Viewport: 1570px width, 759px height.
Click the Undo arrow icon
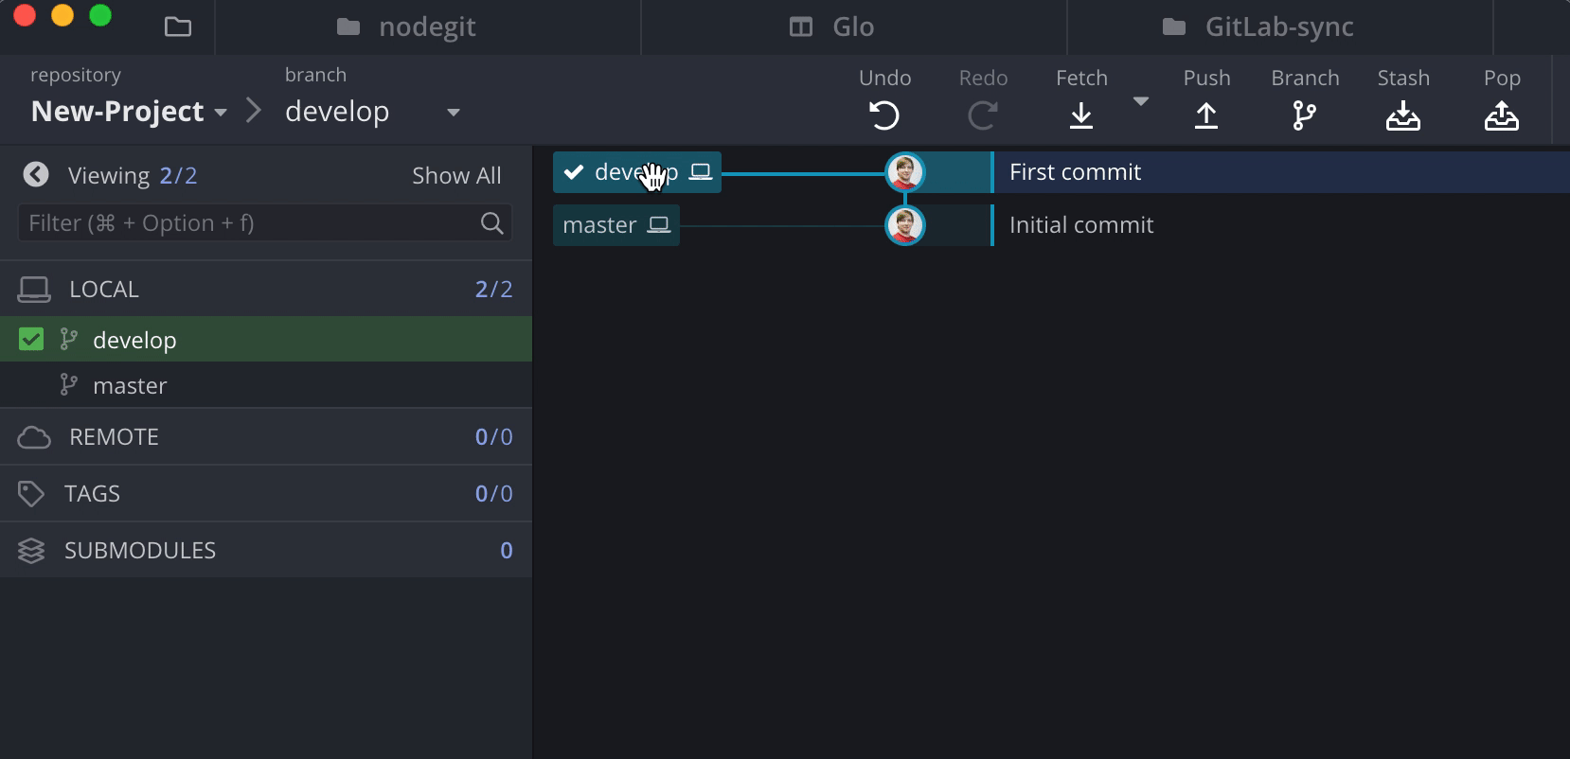(x=884, y=115)
